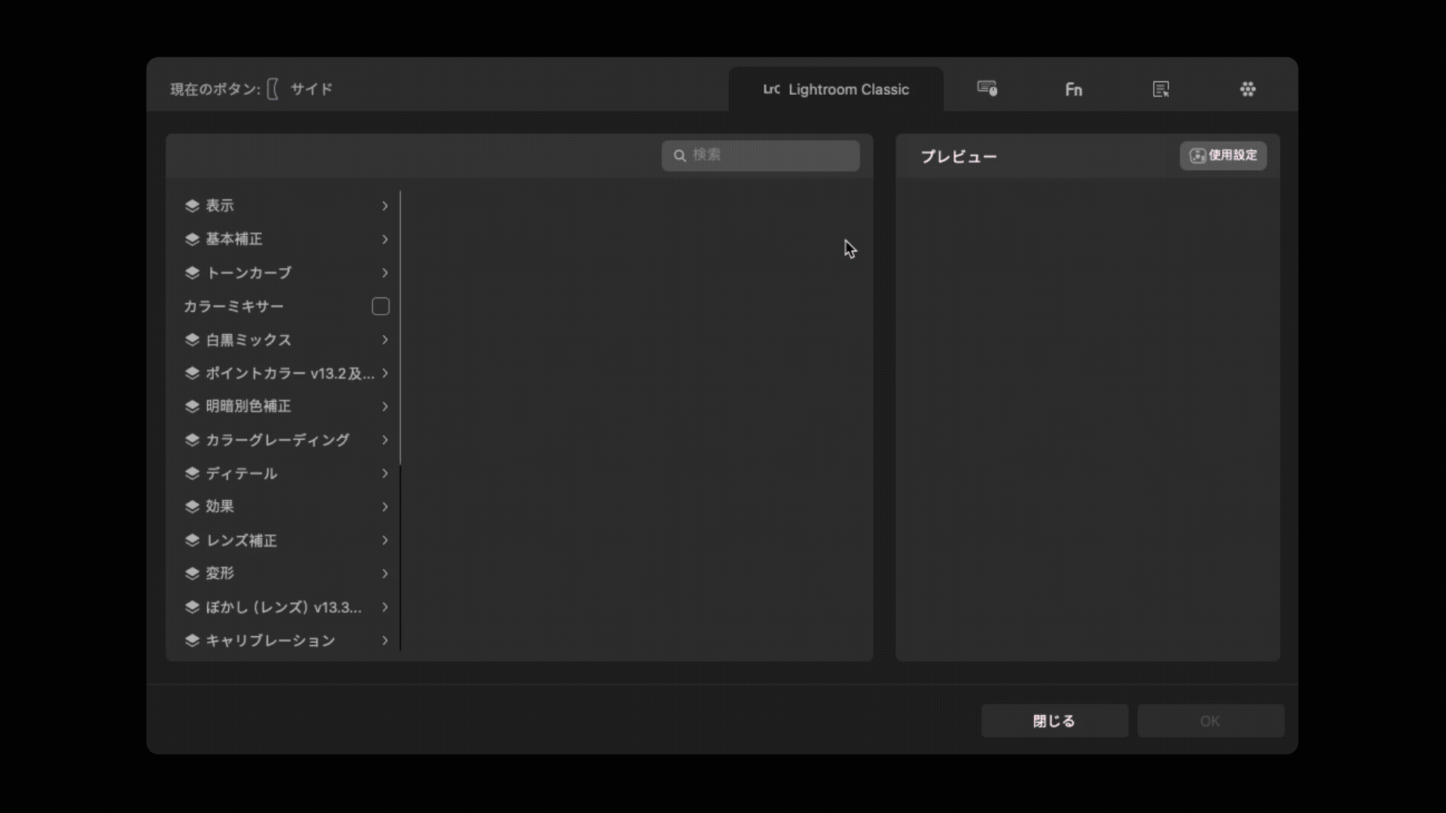
Task: Open the 変形 category item
Action: point(220,574)
